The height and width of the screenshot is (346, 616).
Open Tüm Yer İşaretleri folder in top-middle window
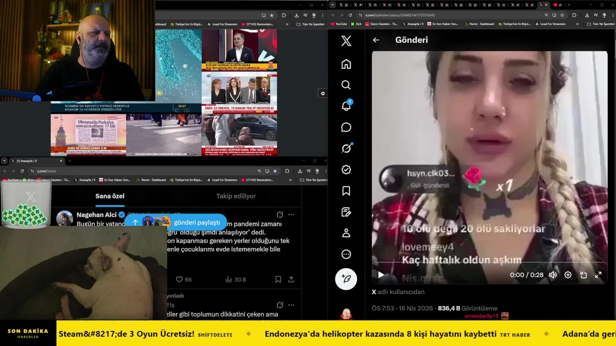[310, 24]
